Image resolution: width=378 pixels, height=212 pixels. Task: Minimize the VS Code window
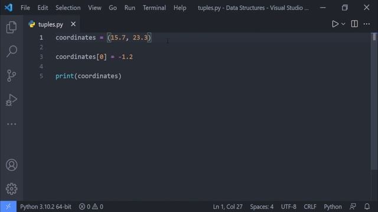tap(323, 8)
